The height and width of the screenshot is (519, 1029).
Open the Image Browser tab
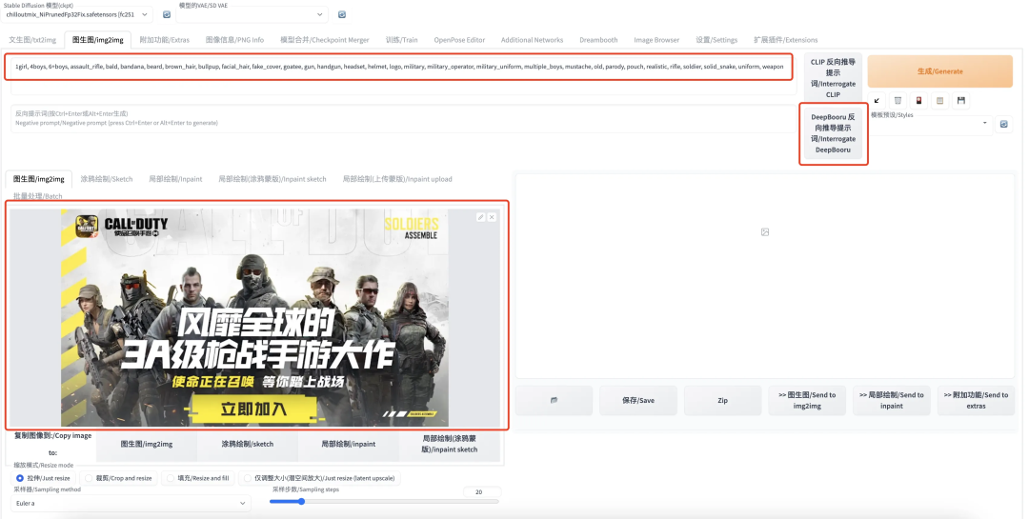pos(656,39)
